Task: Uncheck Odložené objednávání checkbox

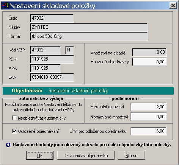Action: (x=14, y=131)
